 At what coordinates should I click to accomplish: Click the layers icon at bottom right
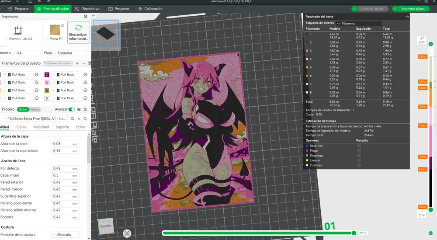click(x=430, y=233)
